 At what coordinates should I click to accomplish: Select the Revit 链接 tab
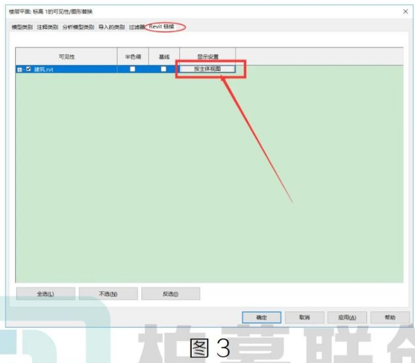click(161, 26)
